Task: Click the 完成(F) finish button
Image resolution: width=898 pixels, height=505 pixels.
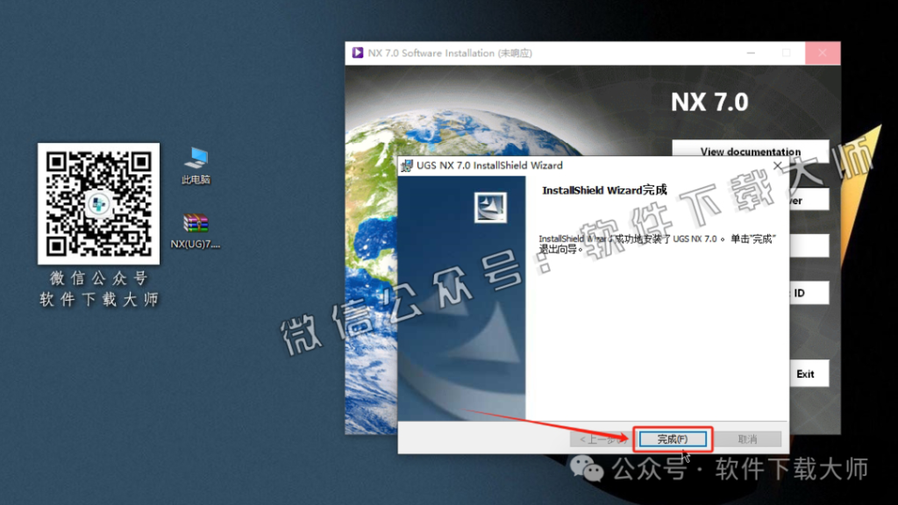Action: (674, 438)
